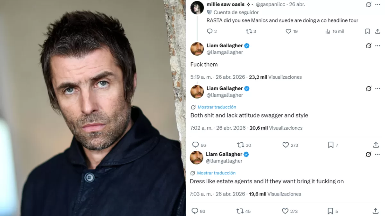This screenshot has height=216, width=385.
Task: Toggle like on 'Both shit' tweet
Action: (286, 145)
